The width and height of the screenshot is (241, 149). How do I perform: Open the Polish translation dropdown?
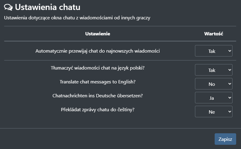[213, 70]
